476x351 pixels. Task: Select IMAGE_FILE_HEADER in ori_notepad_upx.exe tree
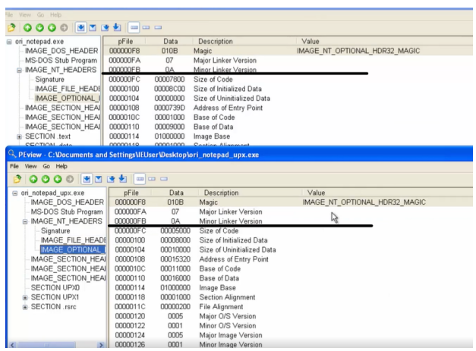pos(73,240)
